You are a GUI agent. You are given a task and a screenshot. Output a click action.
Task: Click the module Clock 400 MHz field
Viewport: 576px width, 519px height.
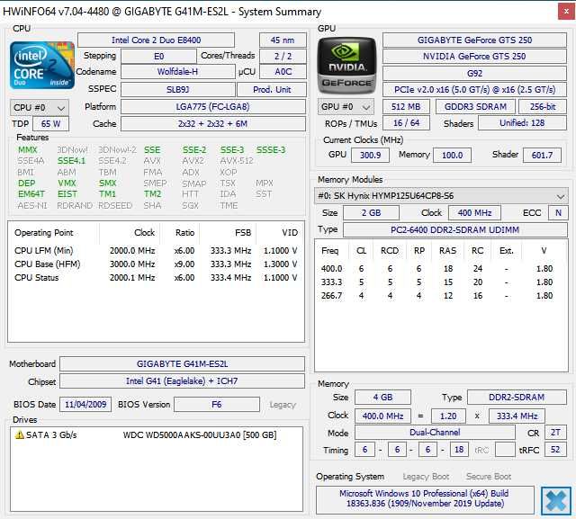[474, 213]
